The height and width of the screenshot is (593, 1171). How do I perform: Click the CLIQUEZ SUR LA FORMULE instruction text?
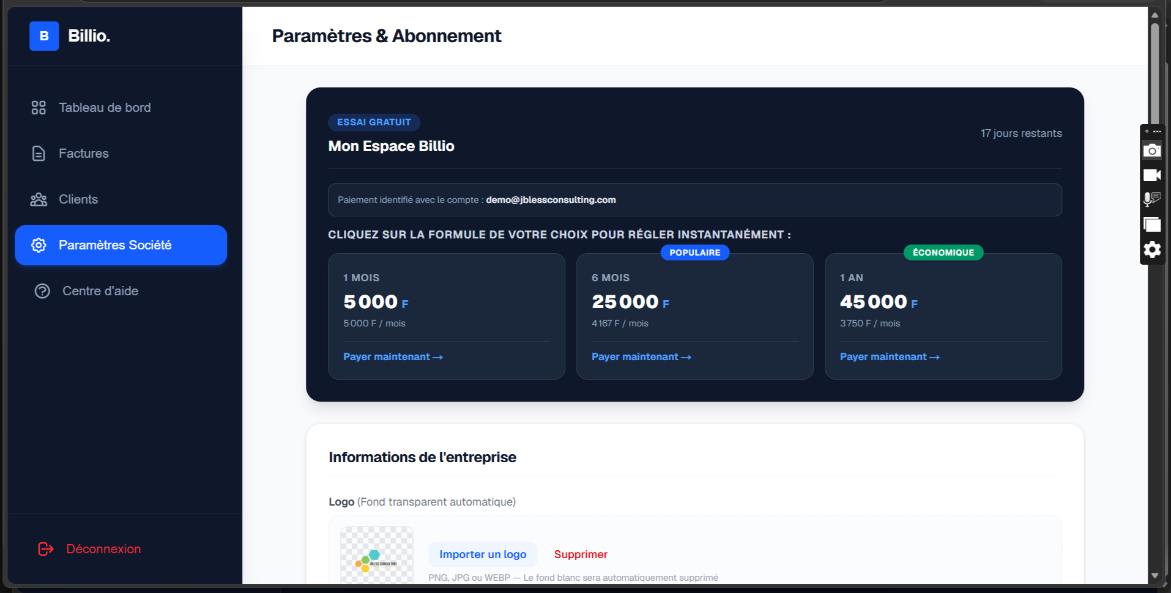pyautogui.click(x=559, y=235)
